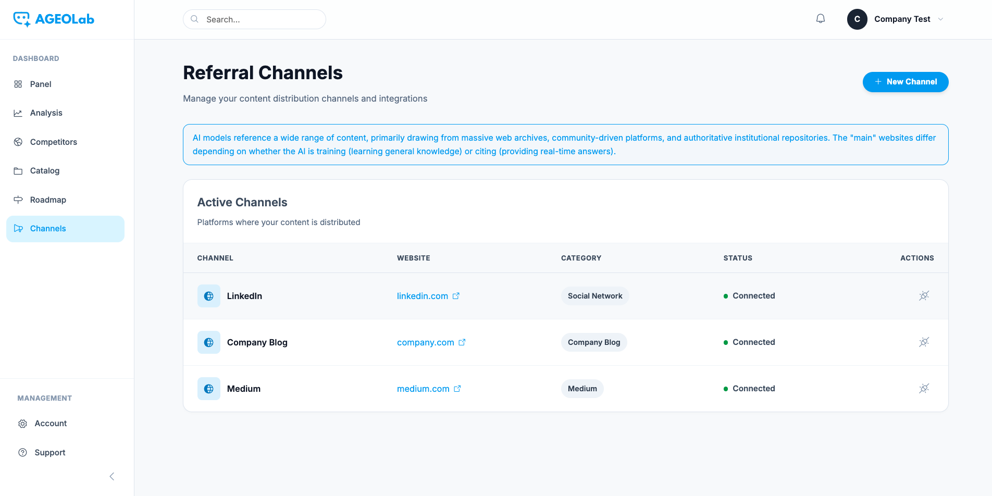Navigate to Competitors in the sidebar

coord(53,142)
